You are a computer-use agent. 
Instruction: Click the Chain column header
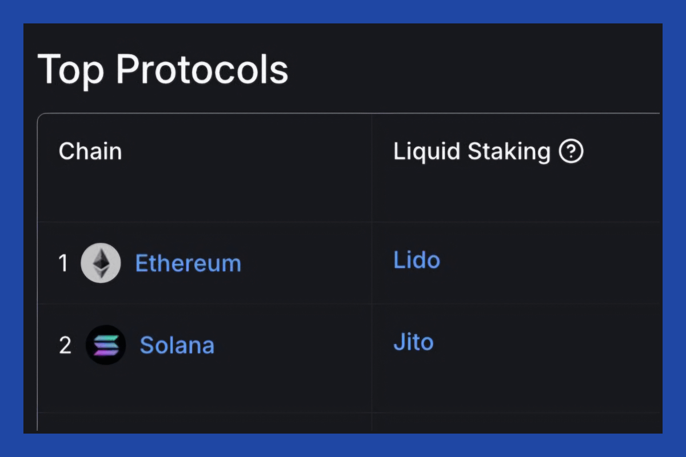(x=90, y=151)
